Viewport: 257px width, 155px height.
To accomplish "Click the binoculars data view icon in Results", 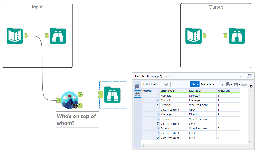I will (137, 94).
